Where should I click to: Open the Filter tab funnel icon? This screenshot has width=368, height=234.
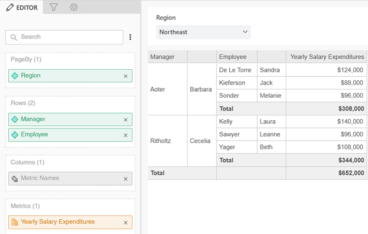click(x=54, y=7)
